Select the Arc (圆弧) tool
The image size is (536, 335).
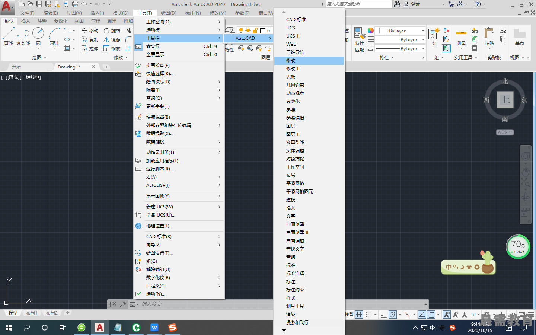(54, 37)
